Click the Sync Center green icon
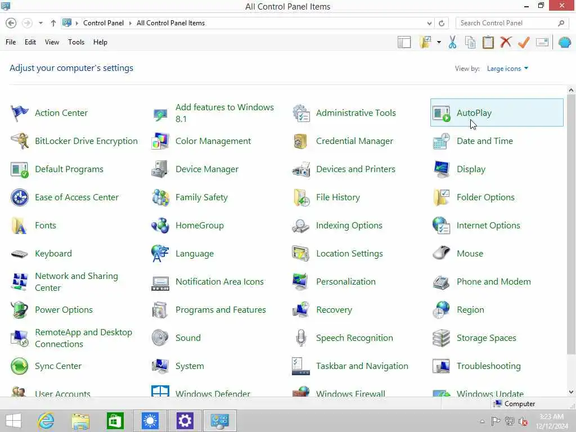Screen dimensions: 576x432 click(19, 366)
